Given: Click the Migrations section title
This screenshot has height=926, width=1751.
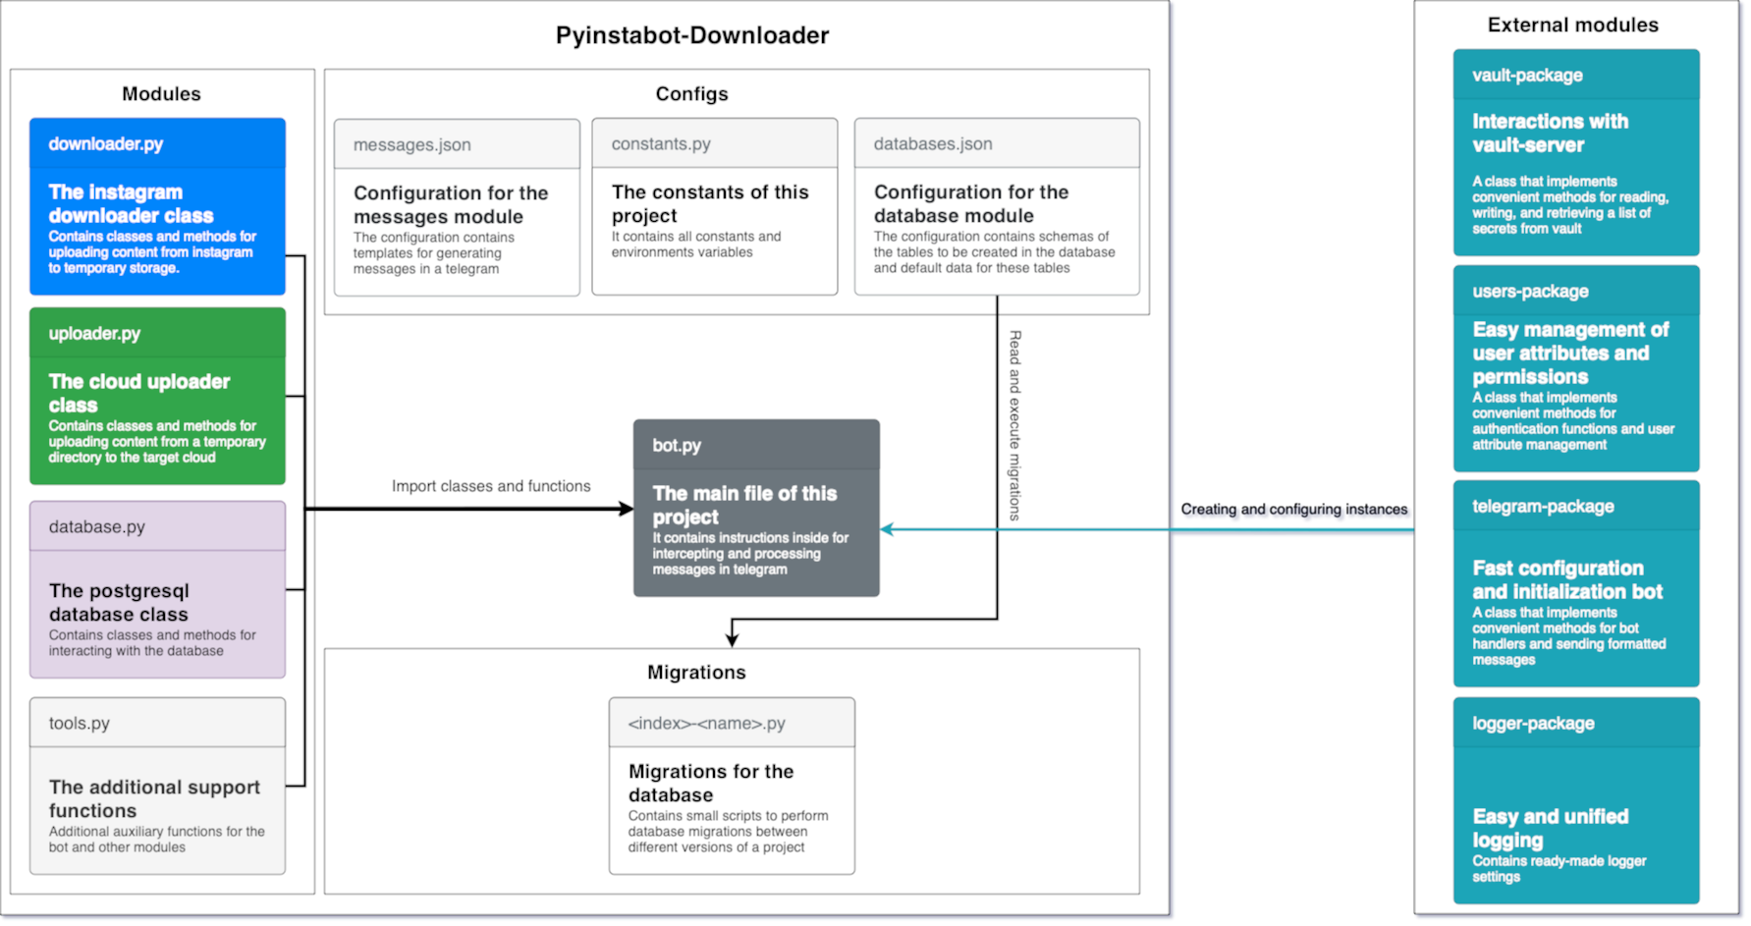Looking at the screenshot, I should [696, 672].
